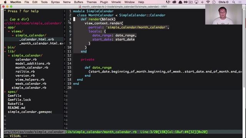Expand the bin/ folder
The height and width of the screenshot is (138, 246).
point(5,48)
